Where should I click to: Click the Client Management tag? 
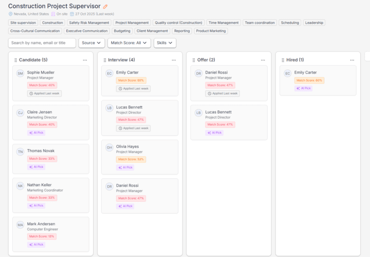[152, 31]
